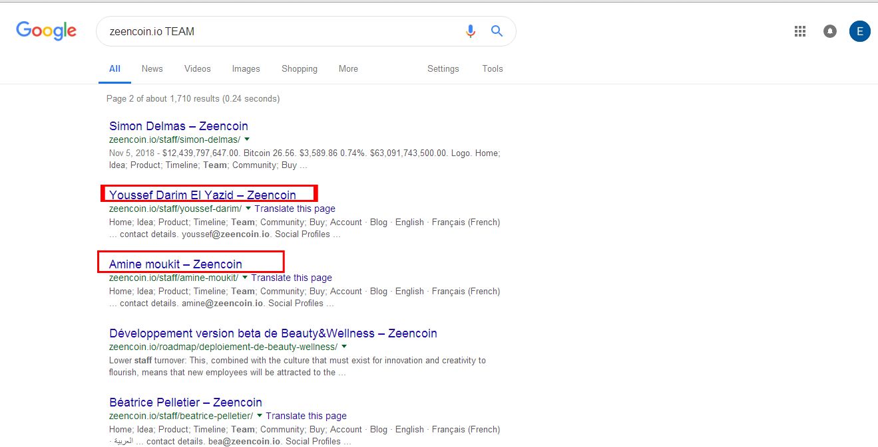Switch to the Images tab
The image size is (878, 447).
(246, 68)
